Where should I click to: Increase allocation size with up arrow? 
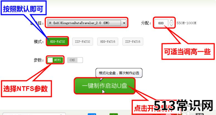tap(171, 21)
